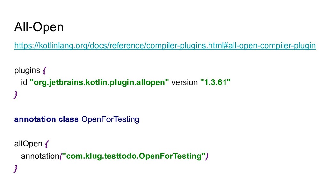This screenshot has height=184, width=328.
Task: Click the "1.3.61" version string
Action: click(x=215, y=83)
